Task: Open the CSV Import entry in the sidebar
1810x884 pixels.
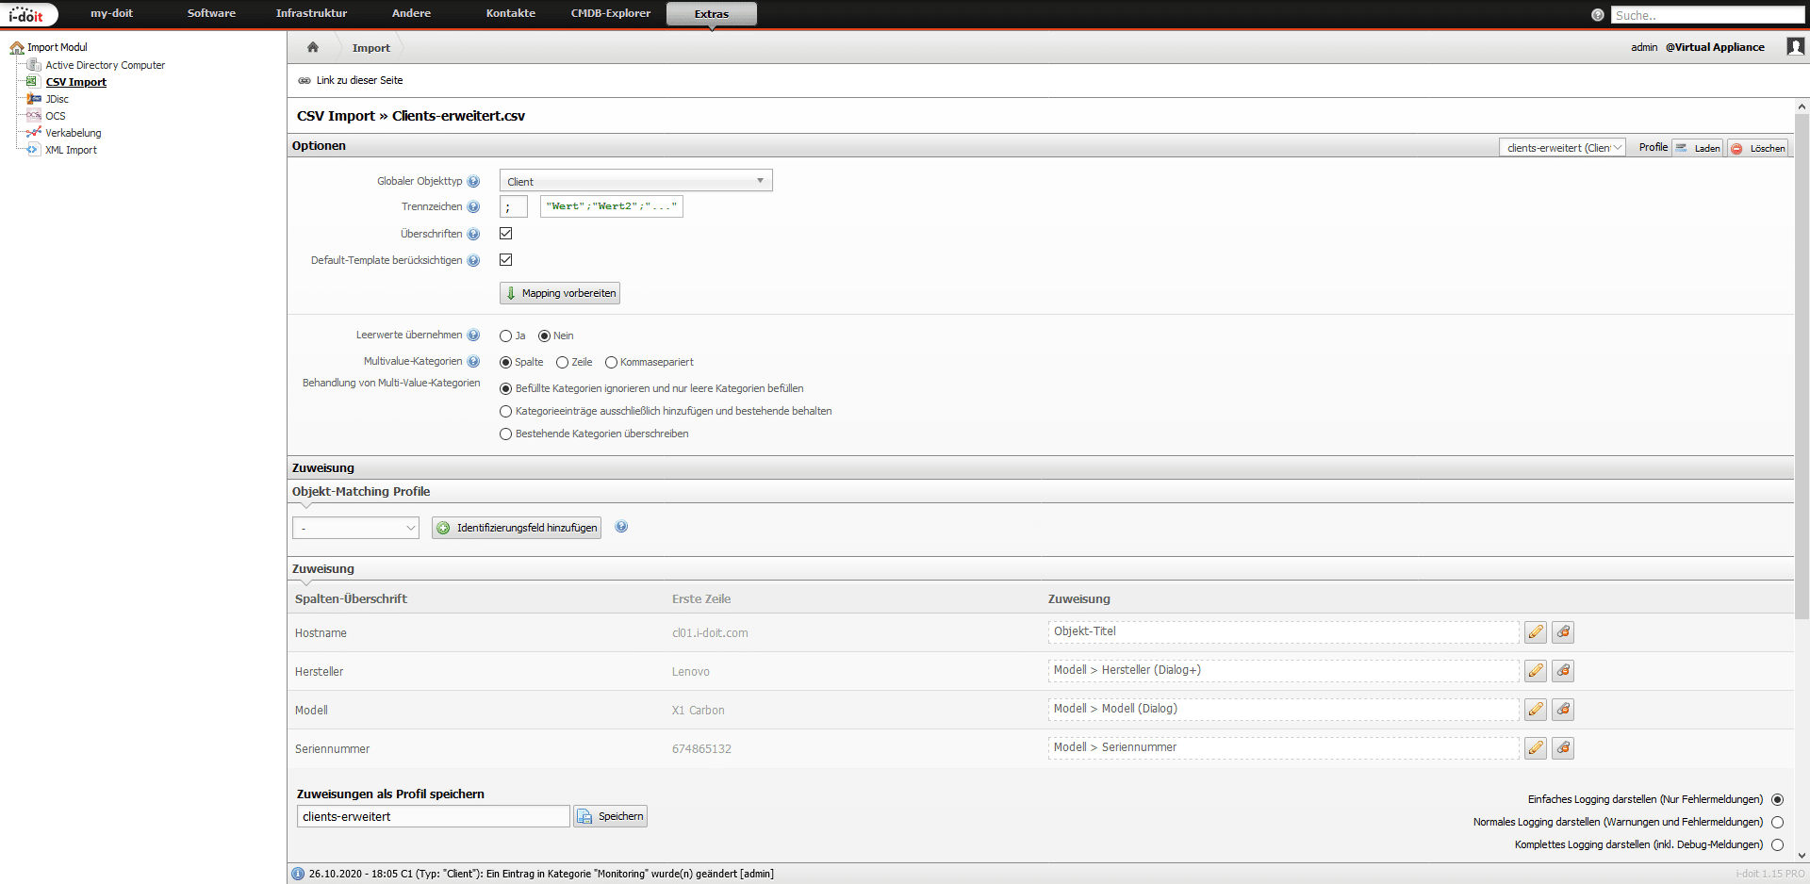Action: click(x=75, y=82)
